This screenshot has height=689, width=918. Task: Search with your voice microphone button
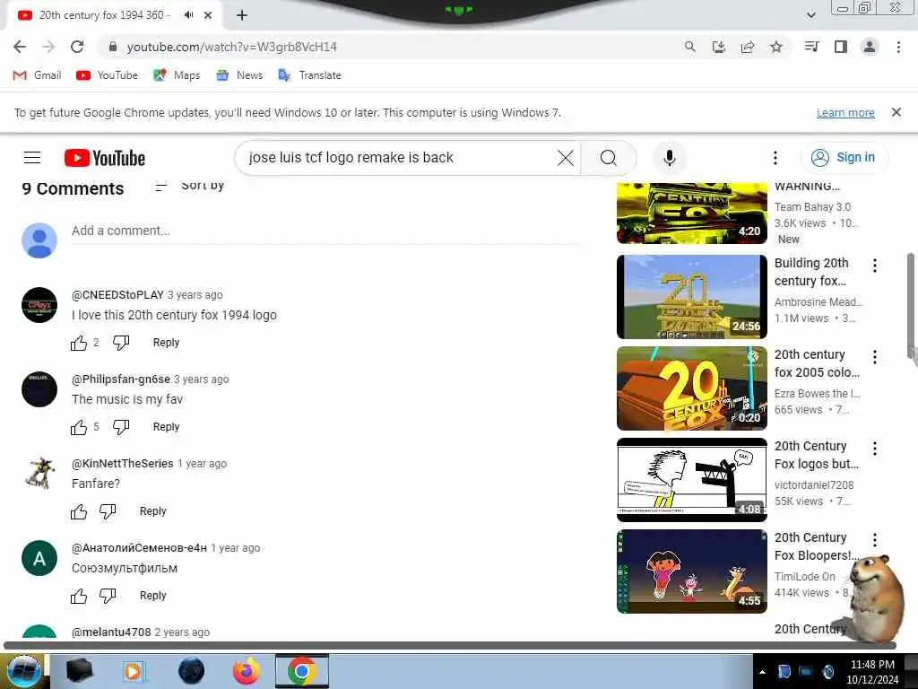(x=669, y=158)
